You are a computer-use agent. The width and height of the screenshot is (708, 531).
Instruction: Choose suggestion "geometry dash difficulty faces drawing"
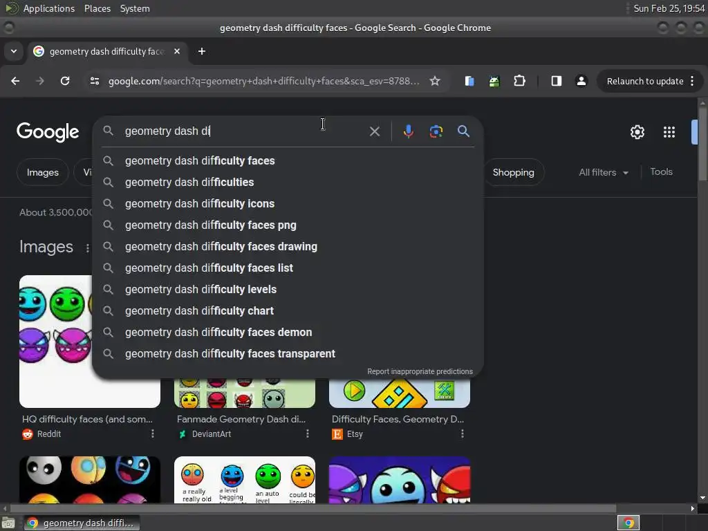(288, 247)
